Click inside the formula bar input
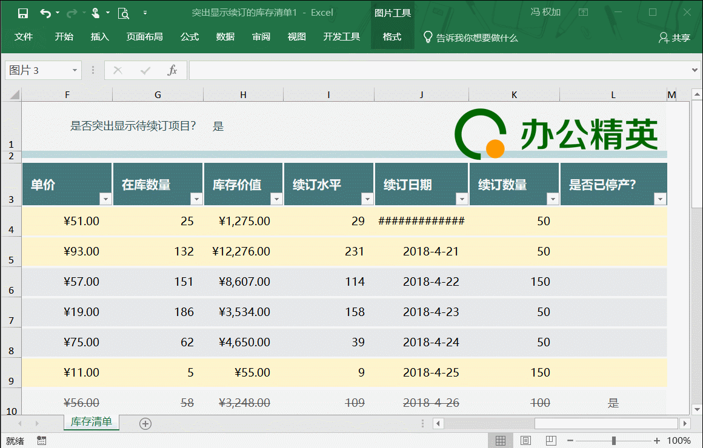 [x=436, y=70]
